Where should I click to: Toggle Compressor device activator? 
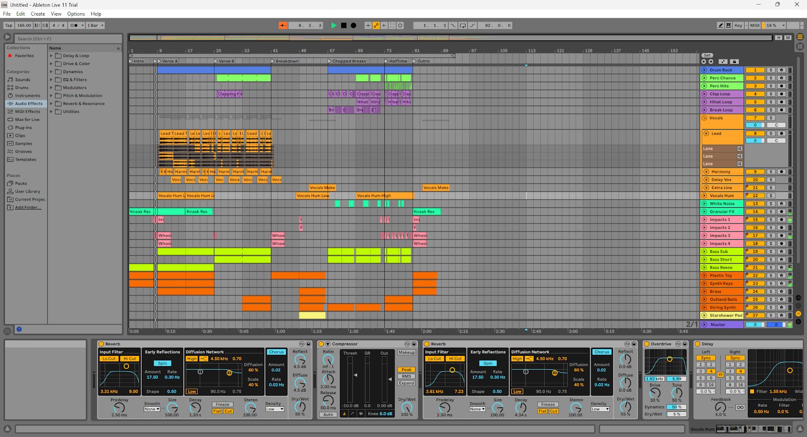coord(321,344)
